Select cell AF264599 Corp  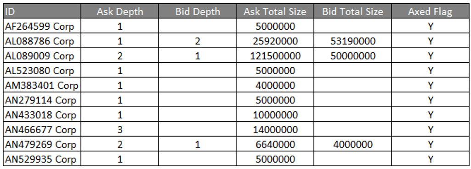[x=42, y=27]
